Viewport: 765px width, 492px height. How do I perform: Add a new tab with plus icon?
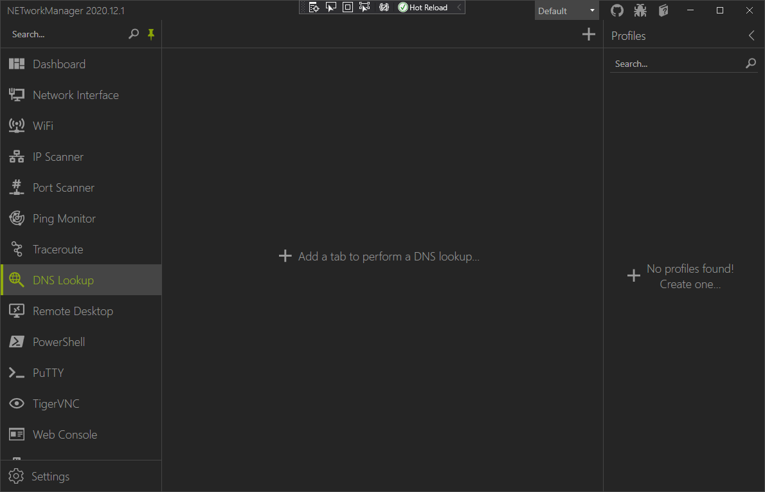[x=589, y=34]
